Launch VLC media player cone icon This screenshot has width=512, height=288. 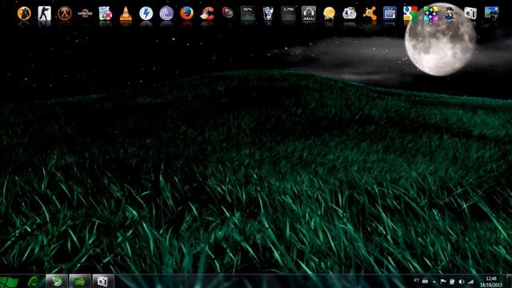pos(126,14)
